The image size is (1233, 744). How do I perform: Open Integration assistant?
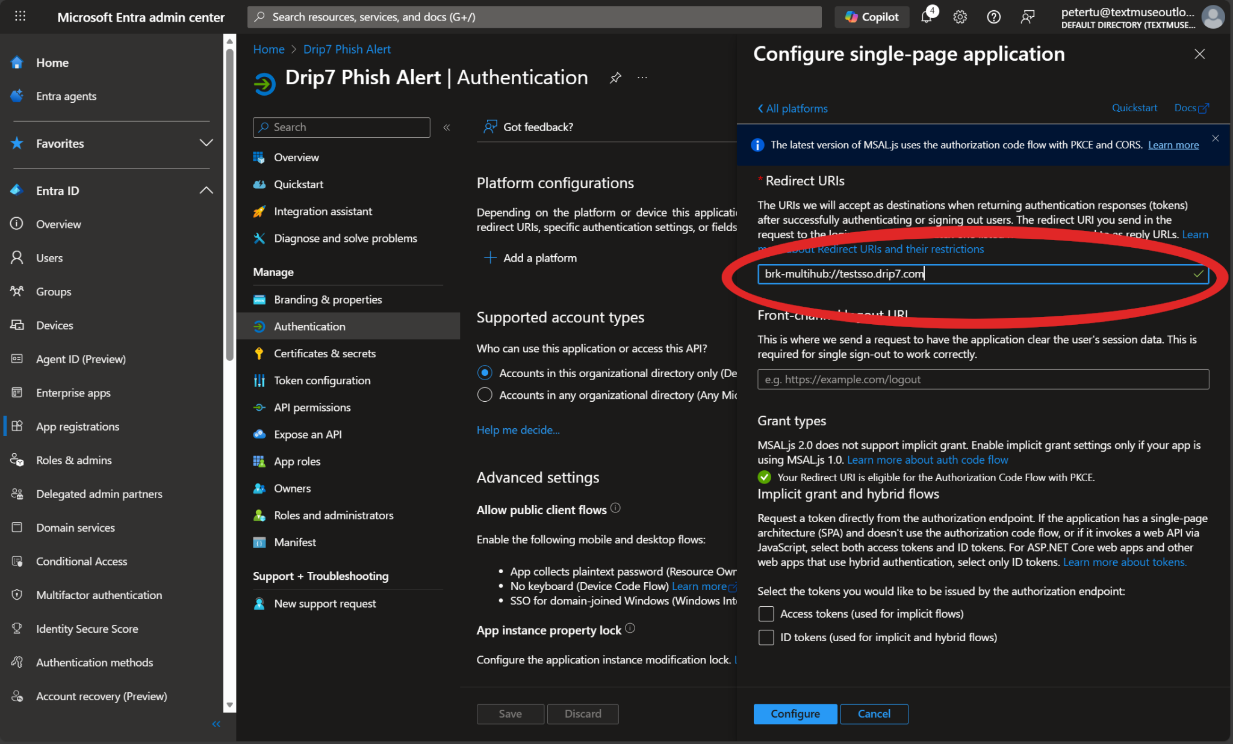click(323, 212)
